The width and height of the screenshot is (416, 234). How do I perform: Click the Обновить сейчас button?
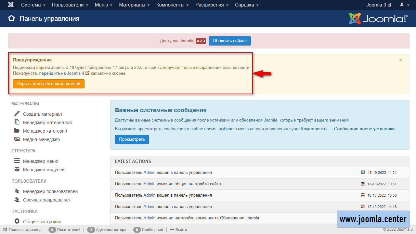pyautogui.click(x=229, y=41)
